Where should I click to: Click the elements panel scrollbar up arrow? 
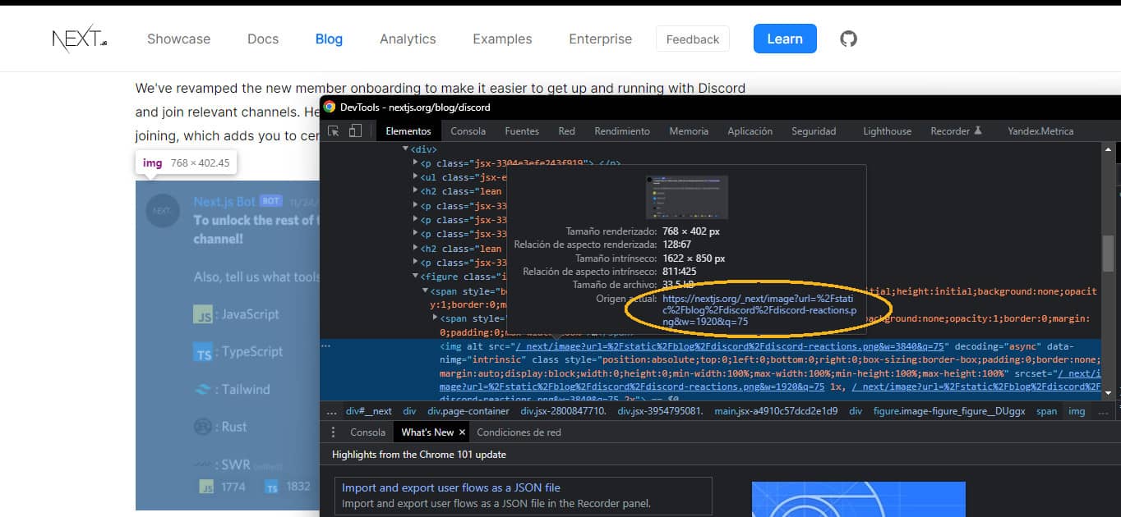point(1108,149)
